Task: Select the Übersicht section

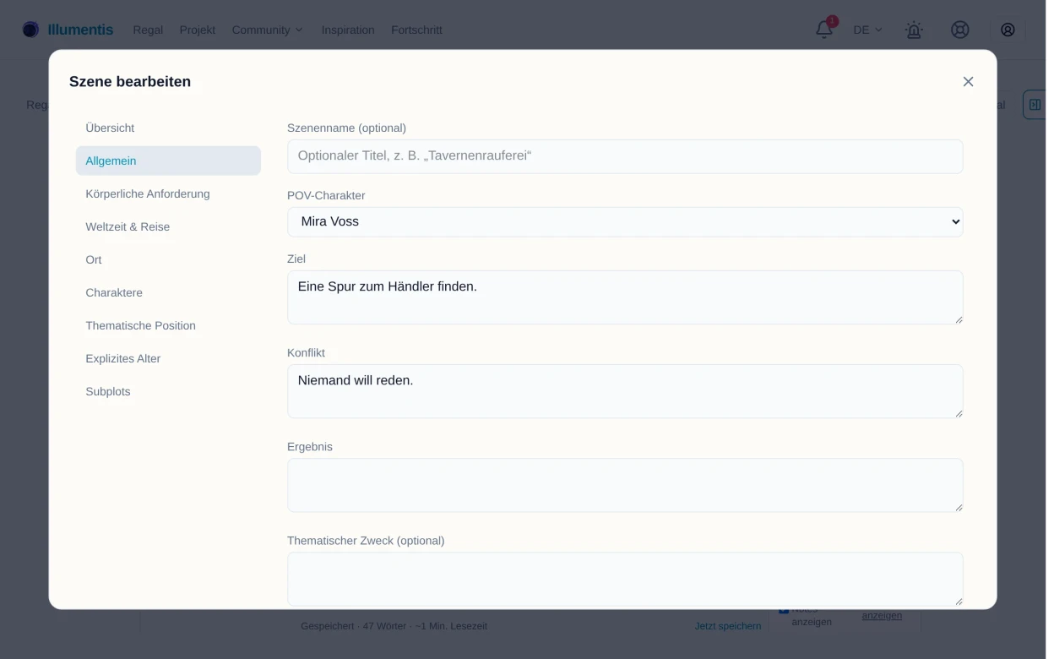Action: tap(168, 128)
